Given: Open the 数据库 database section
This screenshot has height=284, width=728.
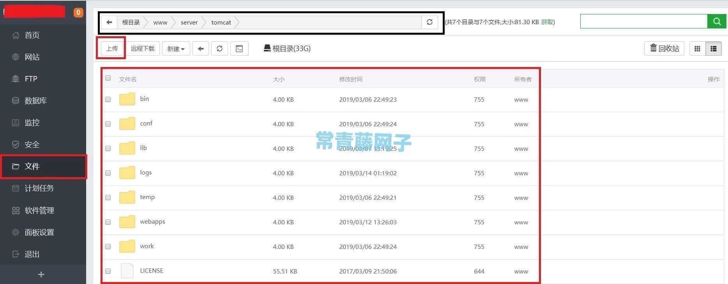Looking at the screenshot, I should (x=43, y=101).
